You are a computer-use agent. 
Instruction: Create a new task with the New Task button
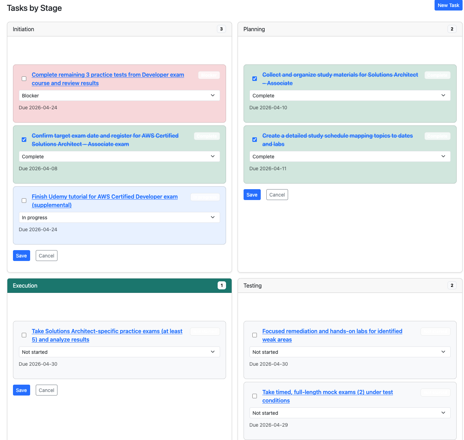pyautogui.click(x=448, y=5)
